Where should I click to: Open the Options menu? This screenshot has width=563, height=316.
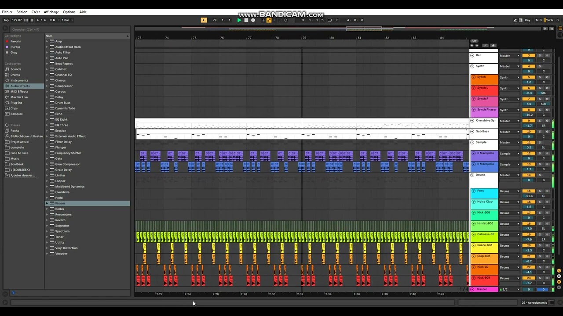tap(69, 12)
